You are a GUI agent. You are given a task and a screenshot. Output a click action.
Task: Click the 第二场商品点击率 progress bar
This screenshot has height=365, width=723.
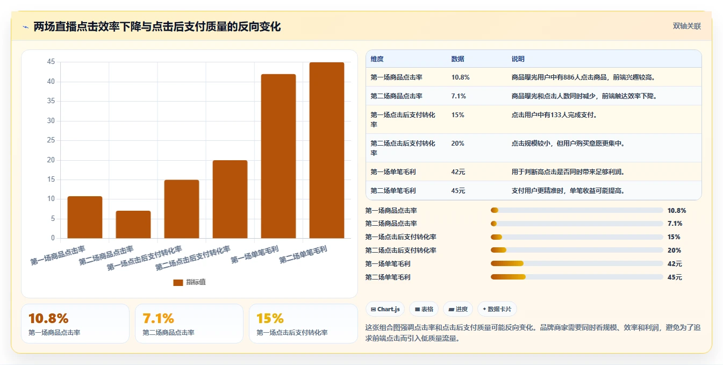(x=577, y=224)
